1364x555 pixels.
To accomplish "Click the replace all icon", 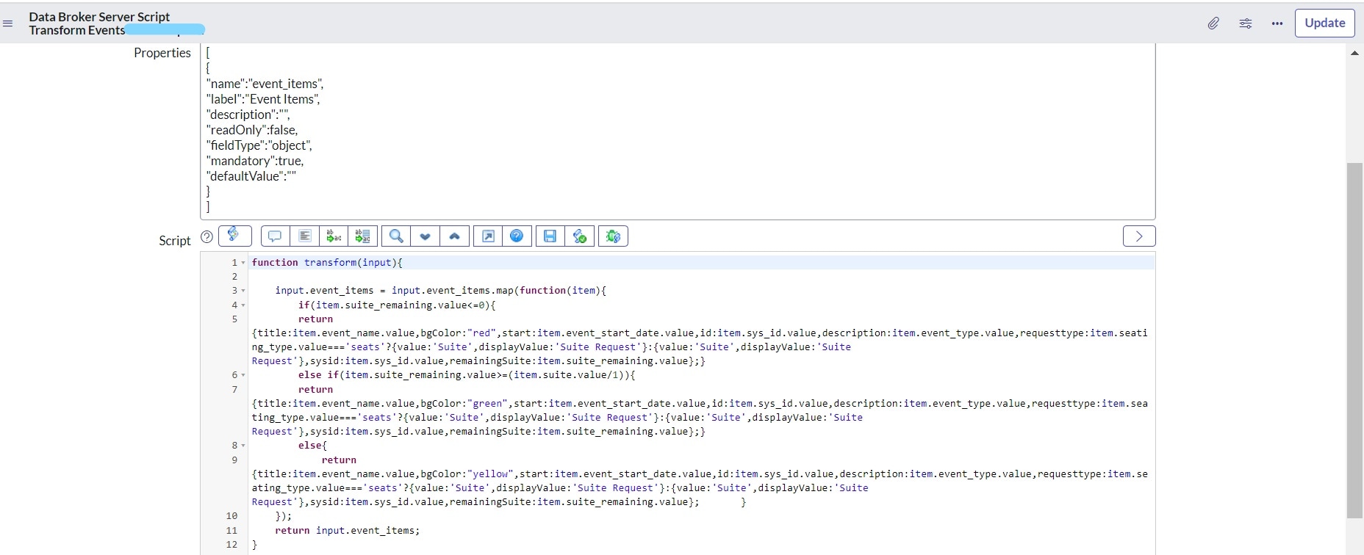I will pos(363,236).
